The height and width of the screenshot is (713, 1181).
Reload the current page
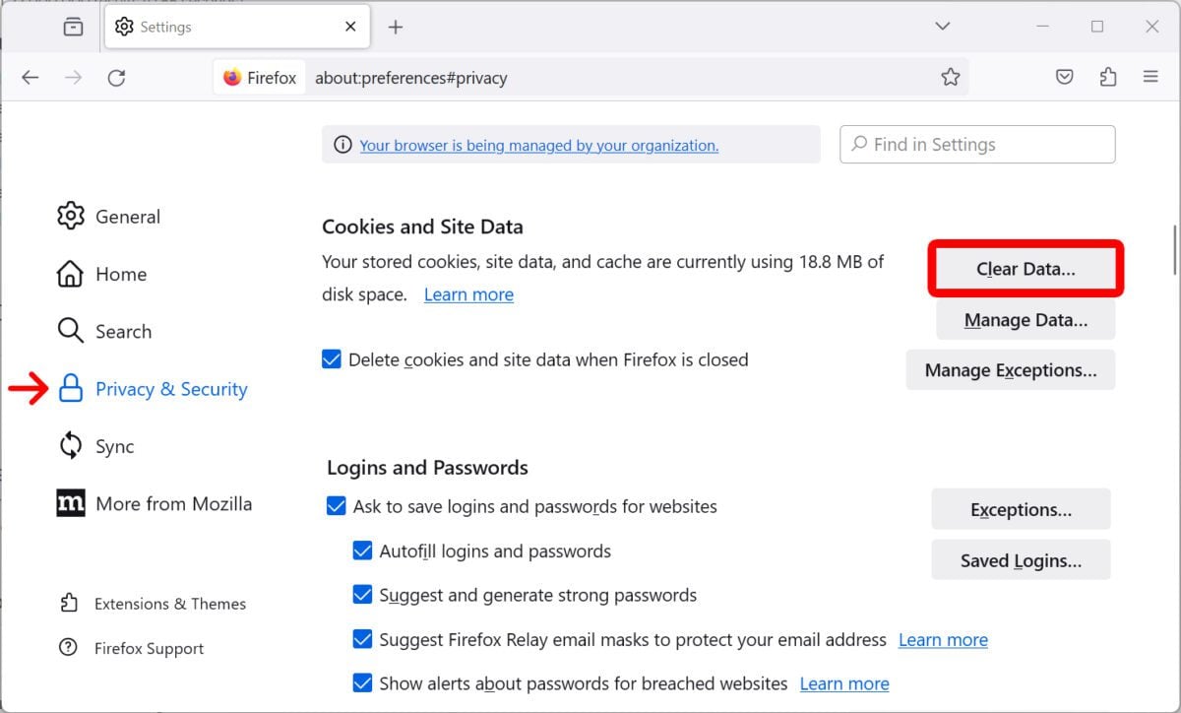point(117,77)
